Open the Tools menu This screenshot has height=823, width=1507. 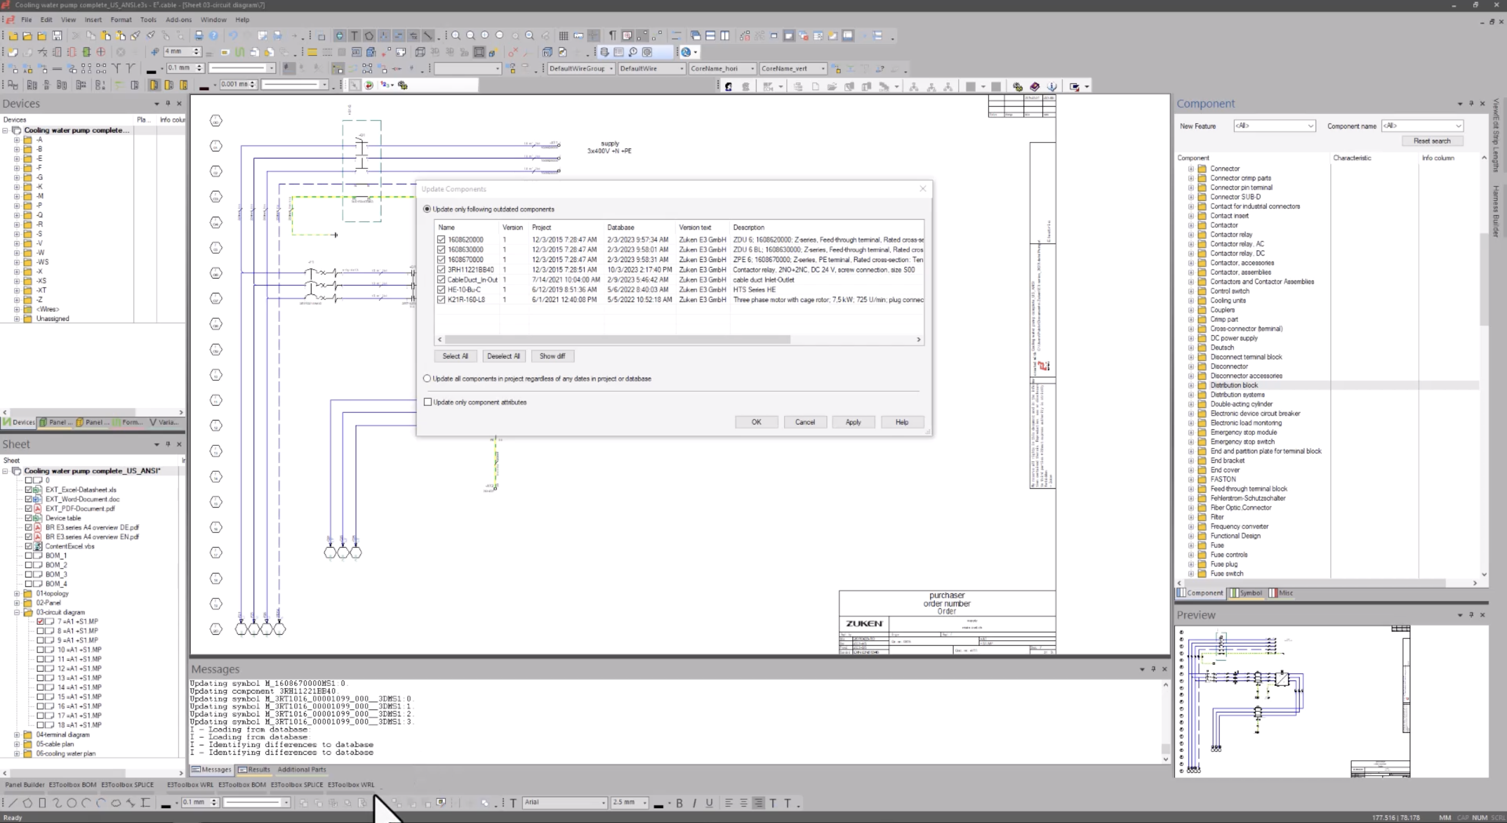(x=148, y=19)
